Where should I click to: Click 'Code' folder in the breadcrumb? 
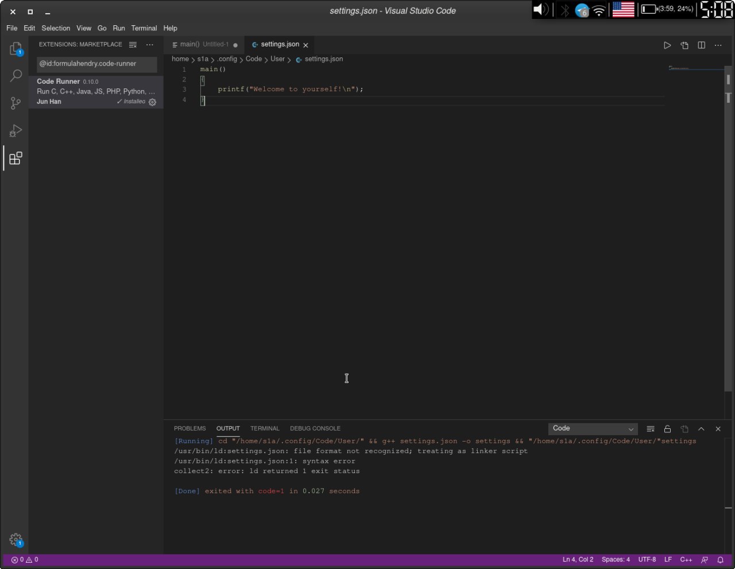[253, 59]
